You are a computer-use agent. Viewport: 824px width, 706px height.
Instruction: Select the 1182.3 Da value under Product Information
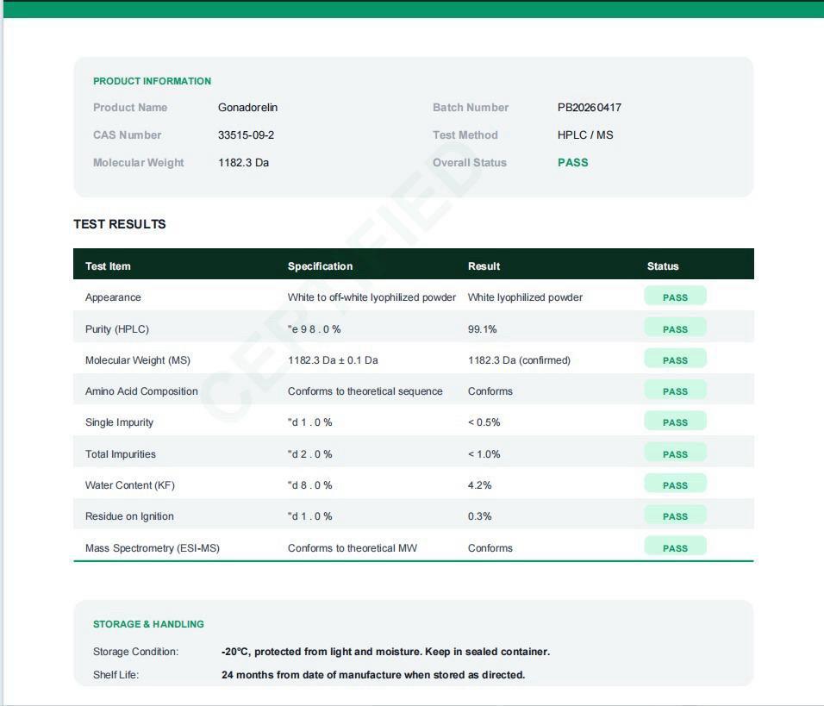tap(243, 162)
